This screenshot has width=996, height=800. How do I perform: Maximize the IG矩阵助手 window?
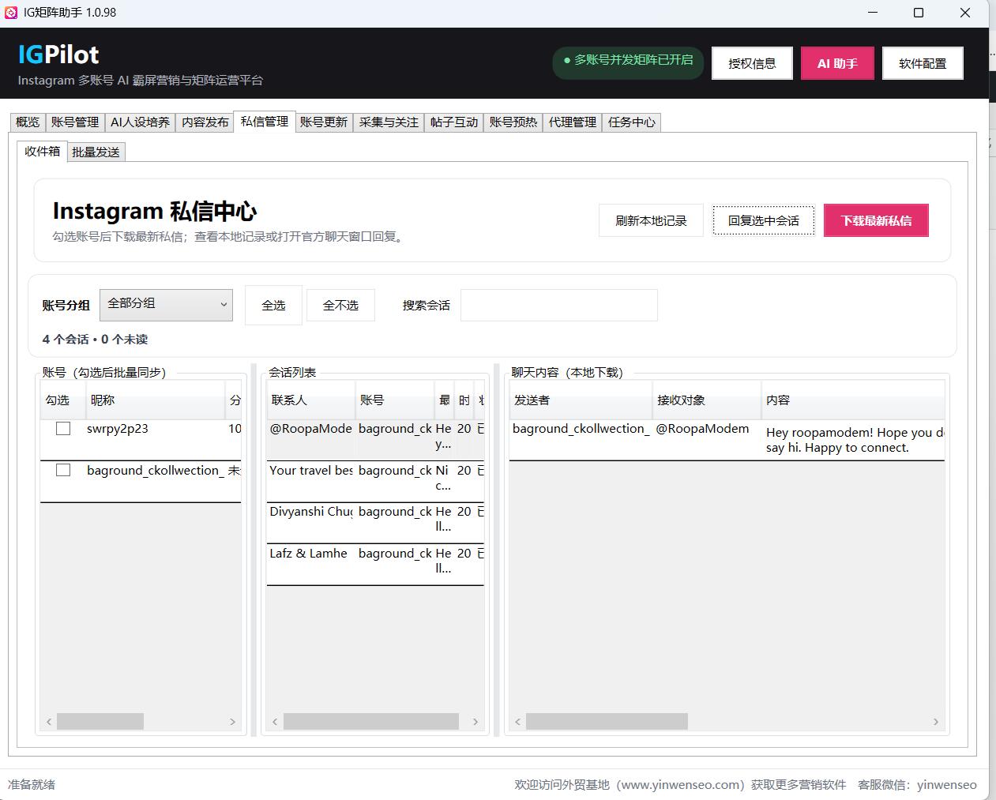919,13
